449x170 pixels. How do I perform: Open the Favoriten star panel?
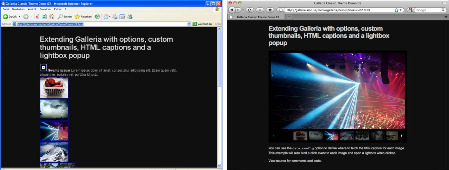(x=83, y=17)
